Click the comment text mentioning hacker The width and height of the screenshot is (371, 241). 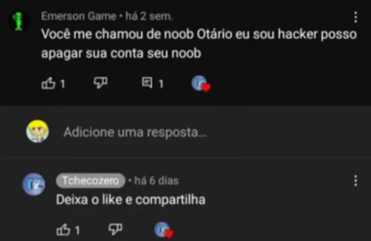(199, 44)
